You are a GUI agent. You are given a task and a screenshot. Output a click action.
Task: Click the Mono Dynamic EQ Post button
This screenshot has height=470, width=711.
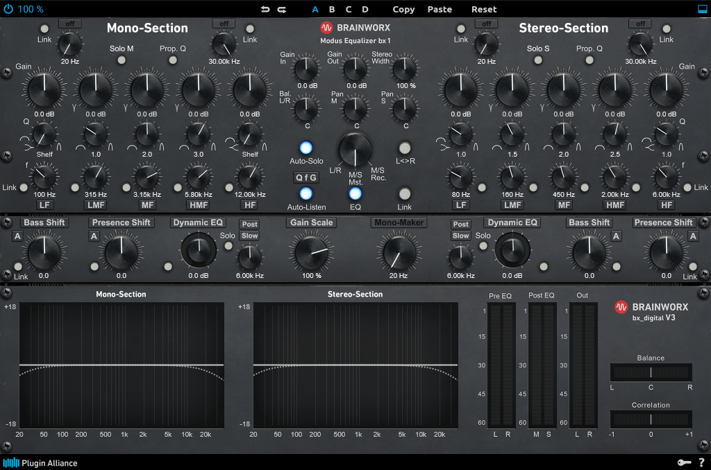click(x=249, y=224)
